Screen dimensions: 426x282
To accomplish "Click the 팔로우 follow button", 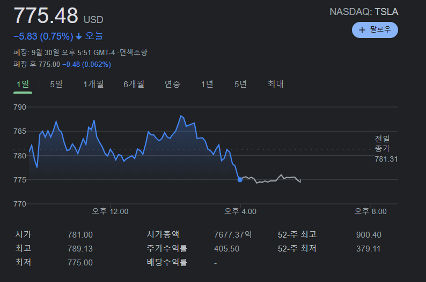I will point(374,30).
